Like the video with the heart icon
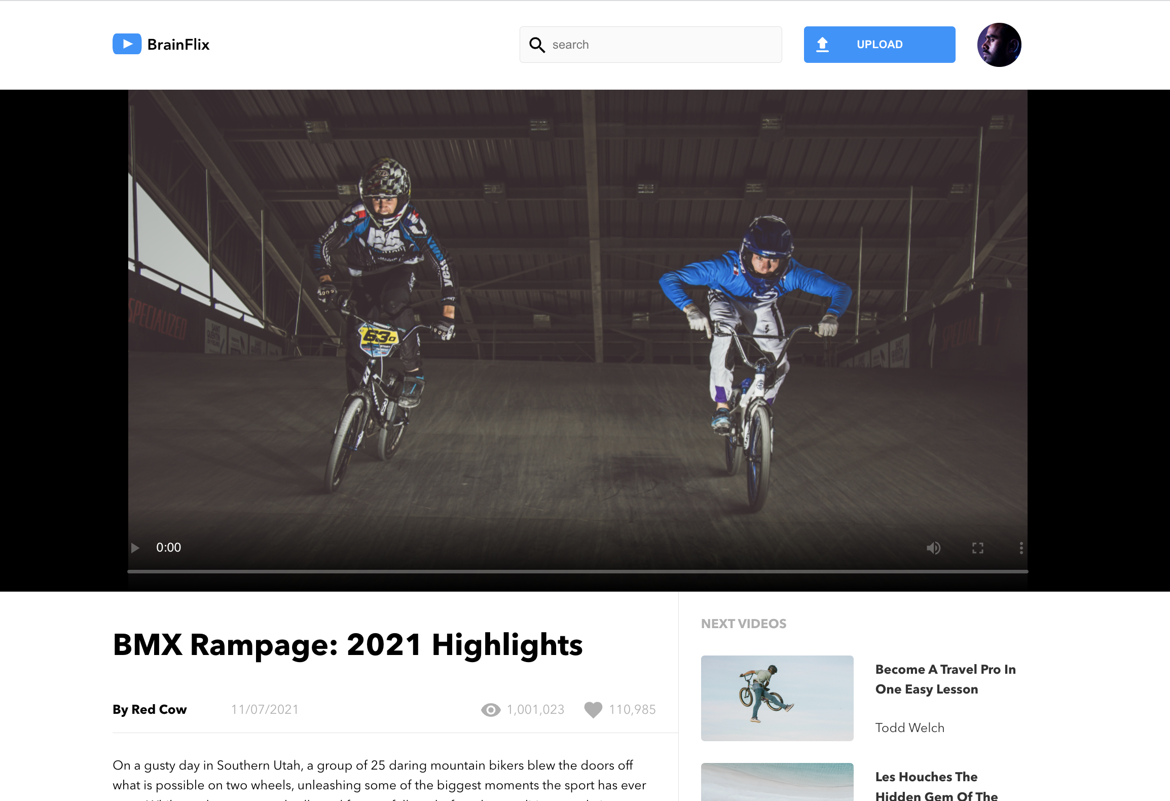Image resolution: width=1170 pixels, height=801 pixels. 593,710
